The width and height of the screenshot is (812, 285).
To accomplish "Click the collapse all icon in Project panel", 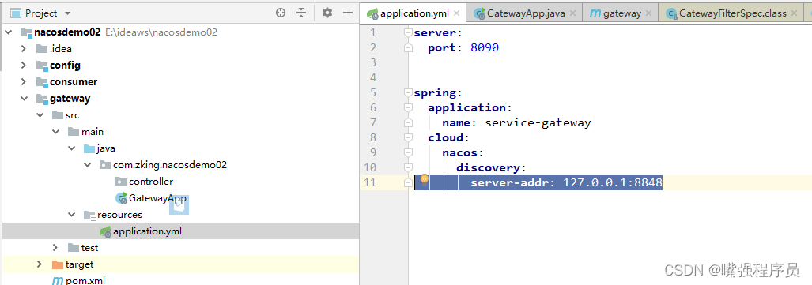I will pyautogui.click(x=301, y=13).
